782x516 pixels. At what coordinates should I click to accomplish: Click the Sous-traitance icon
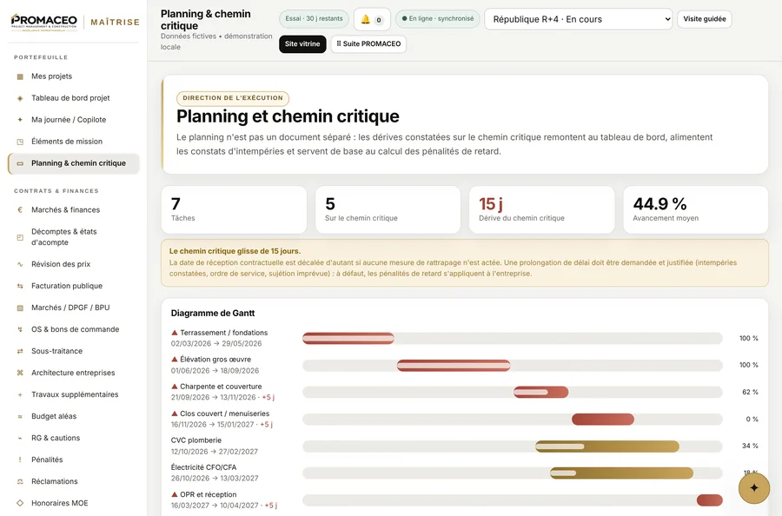pos(20,351)
